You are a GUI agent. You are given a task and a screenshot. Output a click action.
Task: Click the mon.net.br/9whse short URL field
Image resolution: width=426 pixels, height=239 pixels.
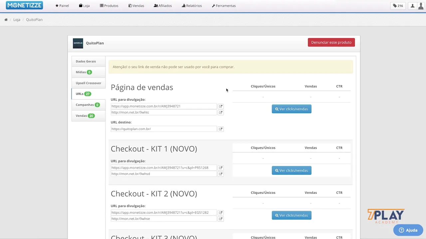tap(163, 218)
